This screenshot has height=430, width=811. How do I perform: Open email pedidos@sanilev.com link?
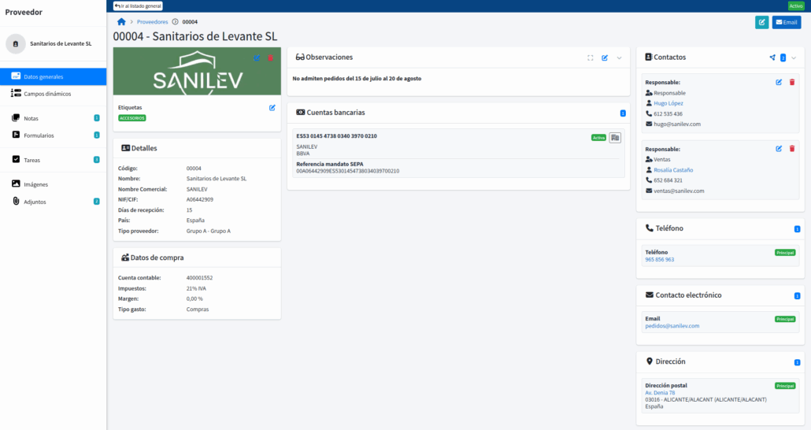point(672,326)
